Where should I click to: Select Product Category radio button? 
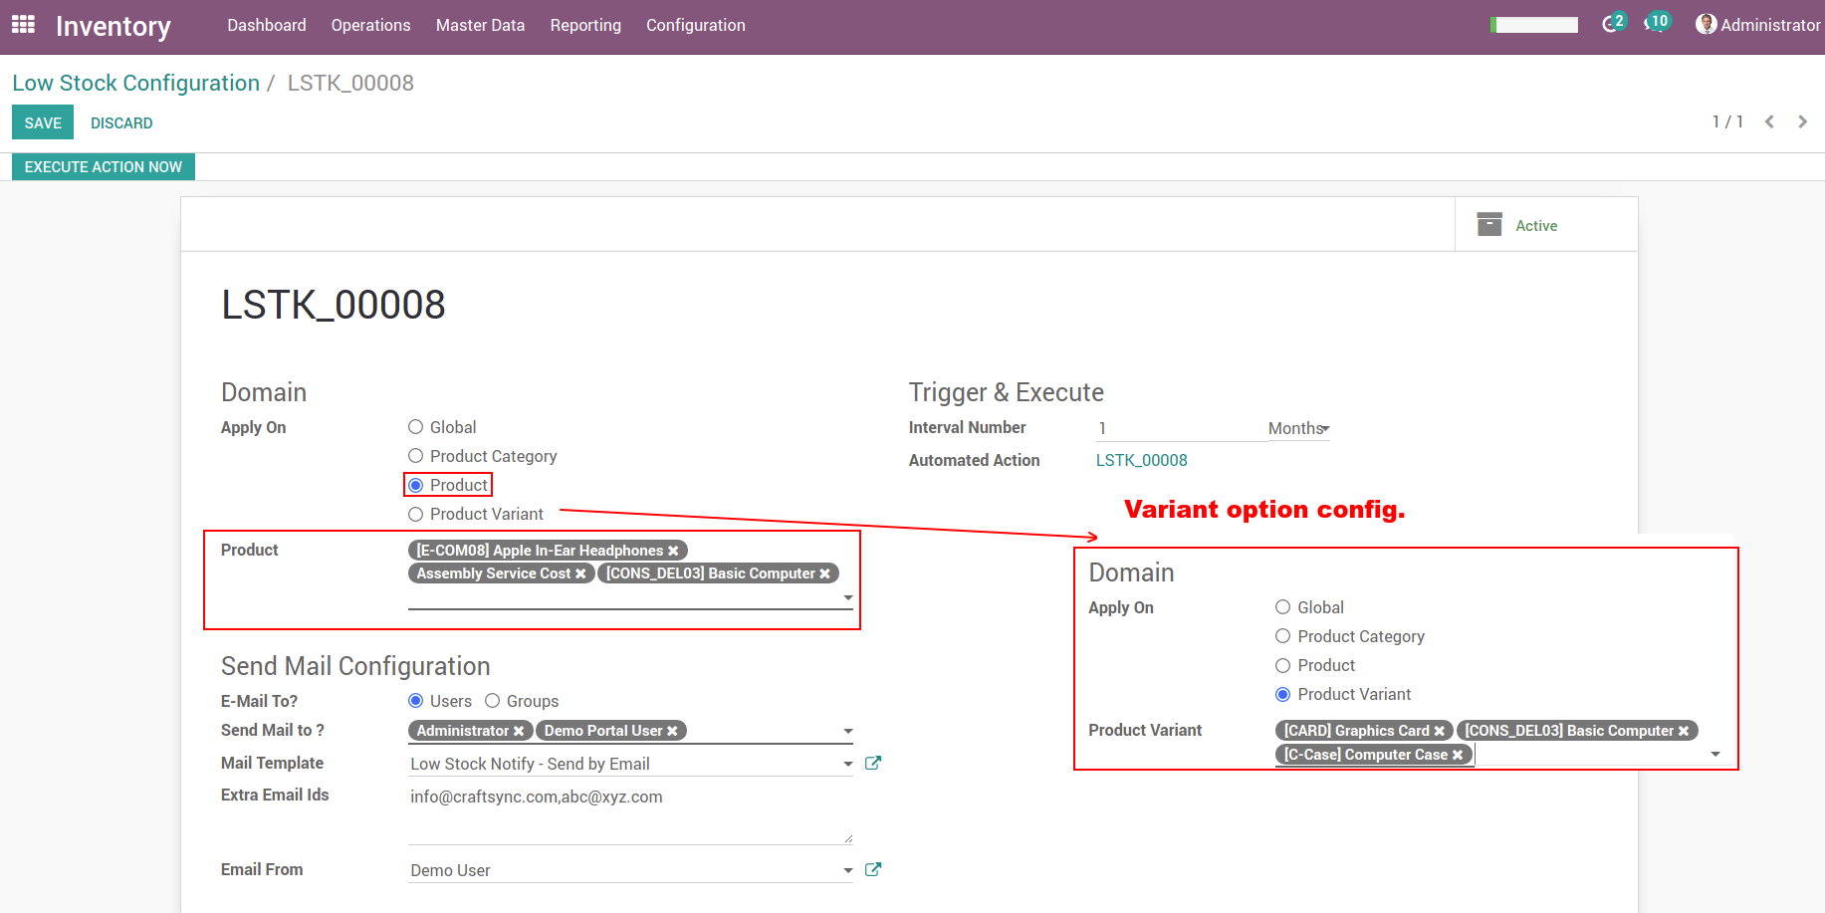[x=416, y=456]
